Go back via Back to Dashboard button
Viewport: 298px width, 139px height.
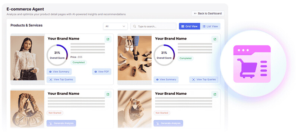pos(208,13)
